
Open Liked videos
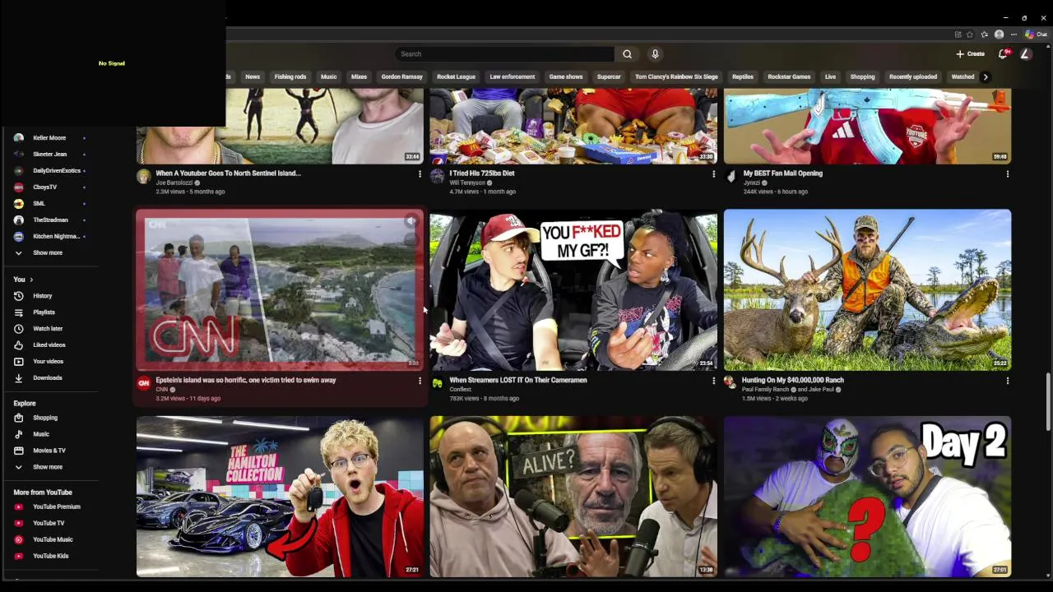(x=49, y=345)
